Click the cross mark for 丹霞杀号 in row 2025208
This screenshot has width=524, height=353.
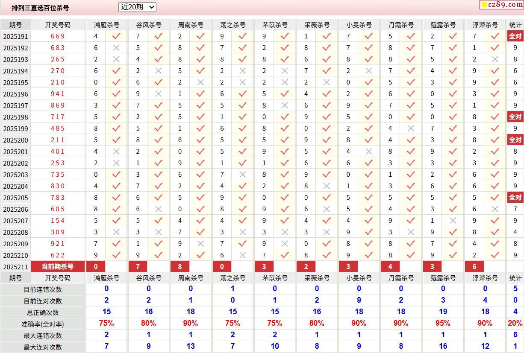411,232
